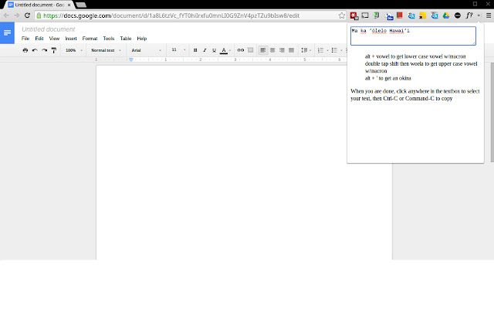This screenshot has width=494, height=309.
Task: Open the Format menu
Action: coord(90,38)
